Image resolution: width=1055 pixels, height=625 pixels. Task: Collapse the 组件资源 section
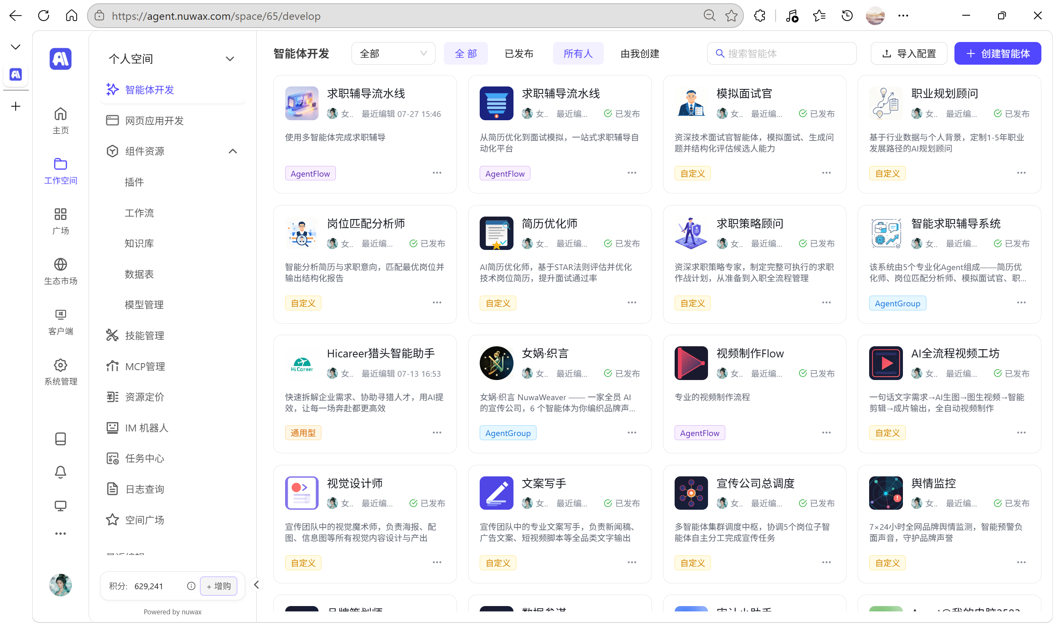tap(233, 151)
